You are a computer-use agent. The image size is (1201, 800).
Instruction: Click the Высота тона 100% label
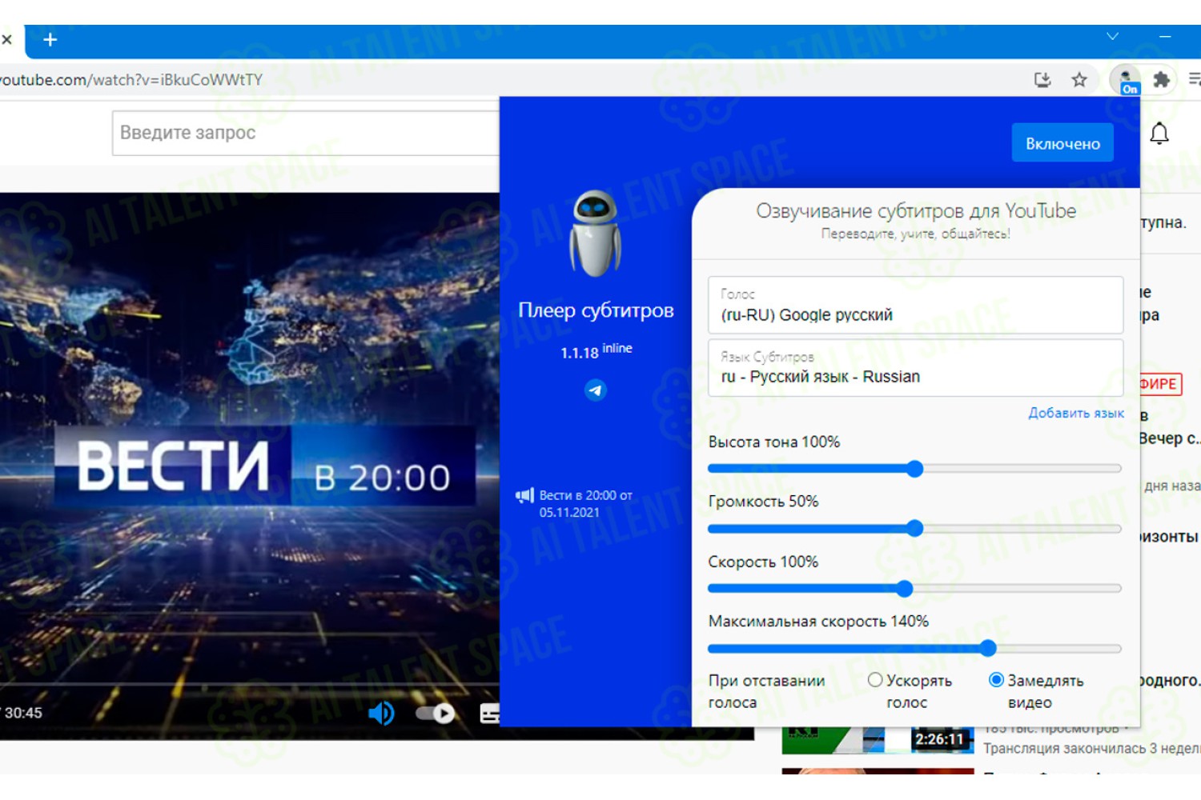(x=774, y=442)
